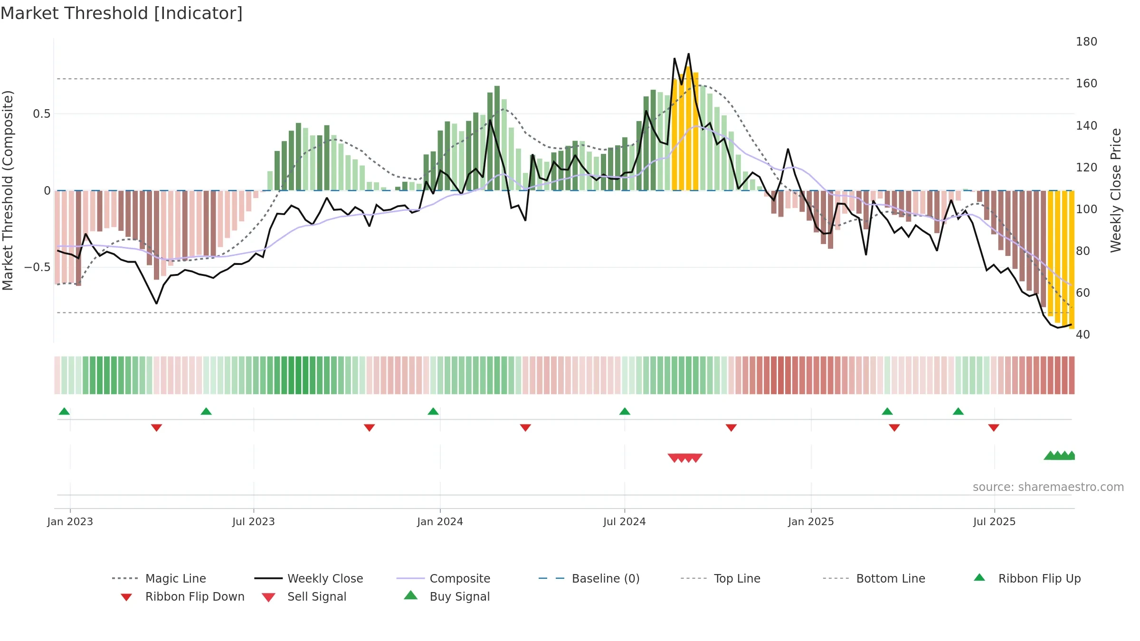Viewport: 1140px width, 641px height.
Task: Click the green flip-up triangle around late May 2025
Action: point(958,411)
